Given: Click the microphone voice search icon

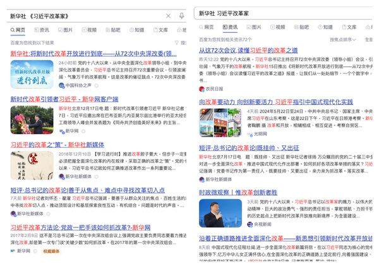Looking at the screenshot, I should pyautogui.click(x=182, y=16).
